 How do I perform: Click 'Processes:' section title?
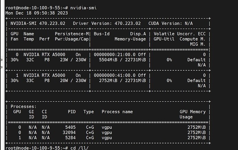23,107
